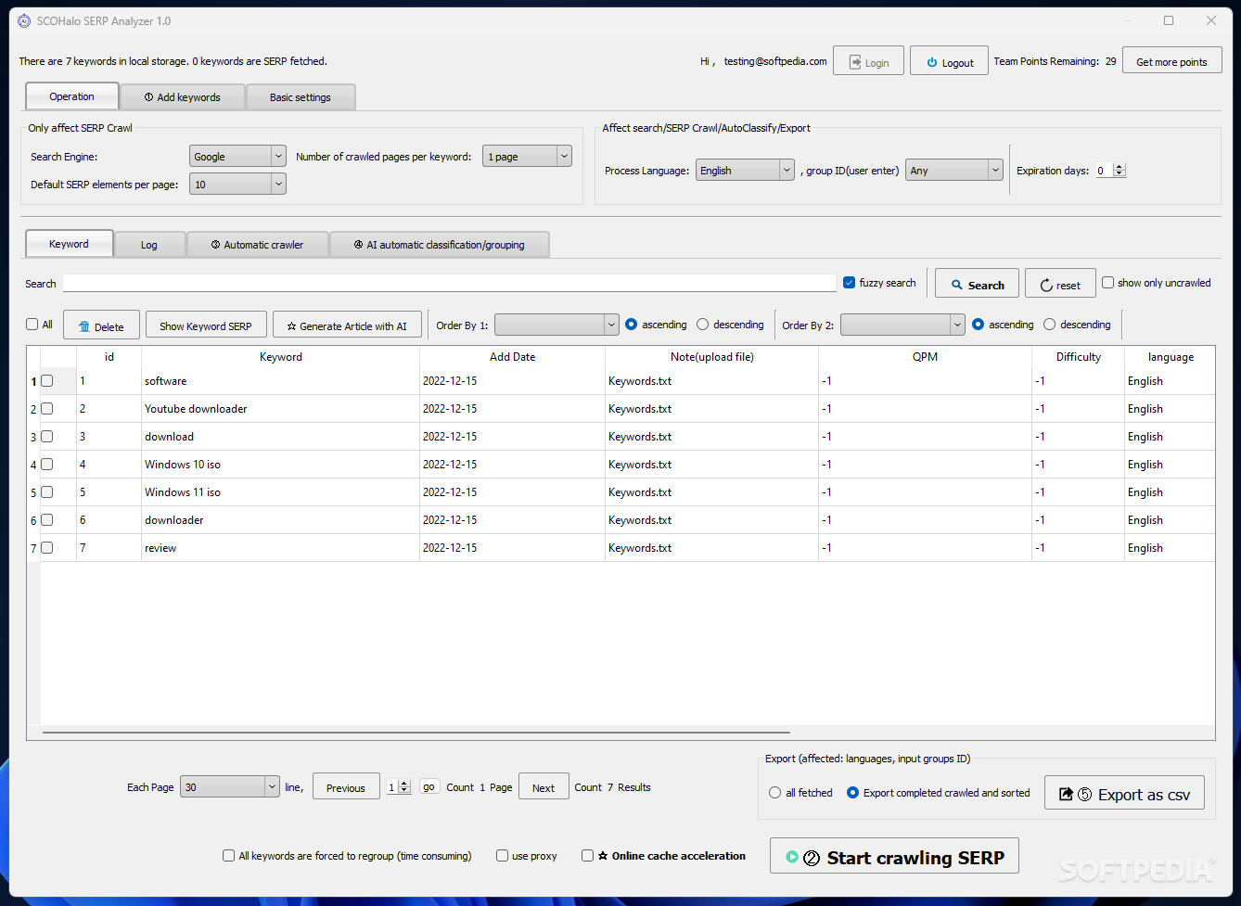Click the Previous page button

(x=346, y=788)
